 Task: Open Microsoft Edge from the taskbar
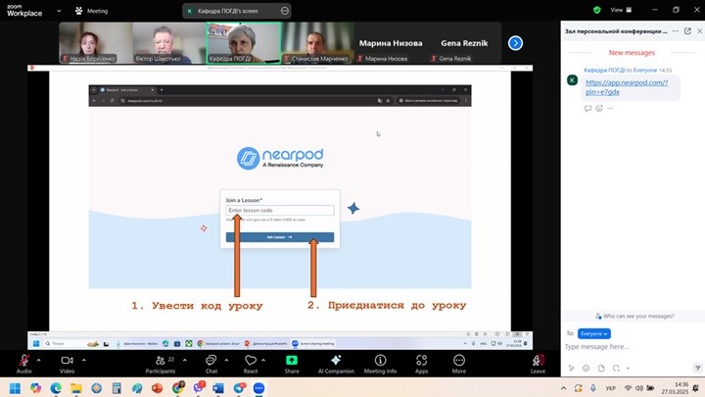56,388
